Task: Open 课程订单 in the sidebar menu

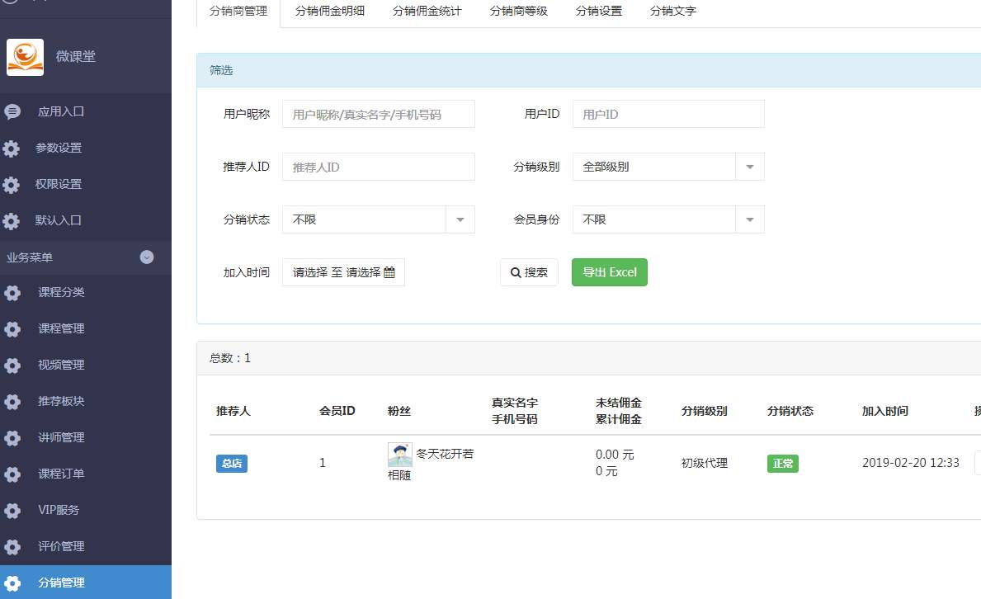Action: pos(61,474)
